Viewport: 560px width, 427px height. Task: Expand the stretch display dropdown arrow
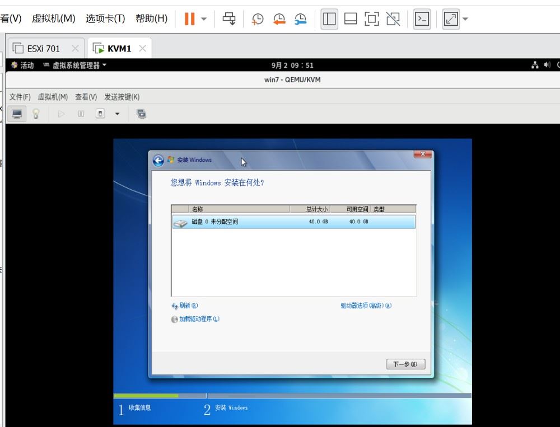[465, 19]
